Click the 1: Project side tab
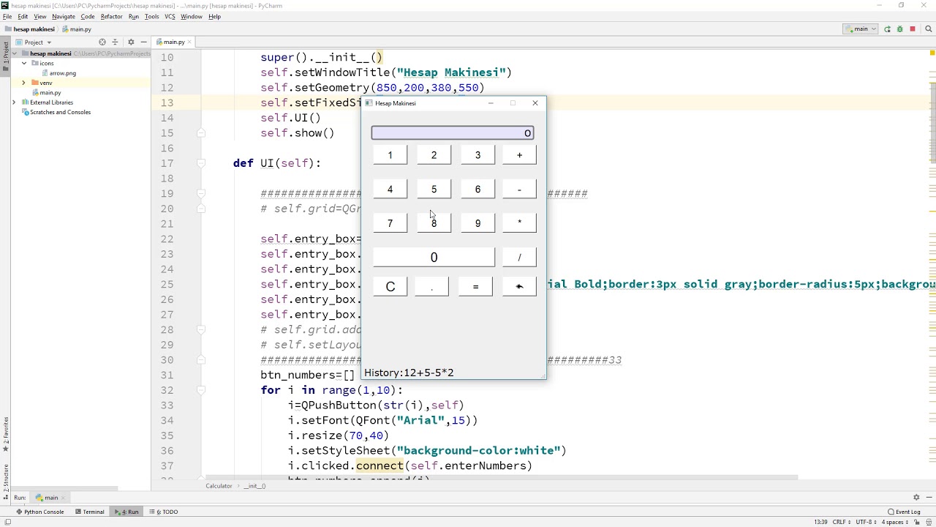This screenshot has width=936, height=527. 5,55
